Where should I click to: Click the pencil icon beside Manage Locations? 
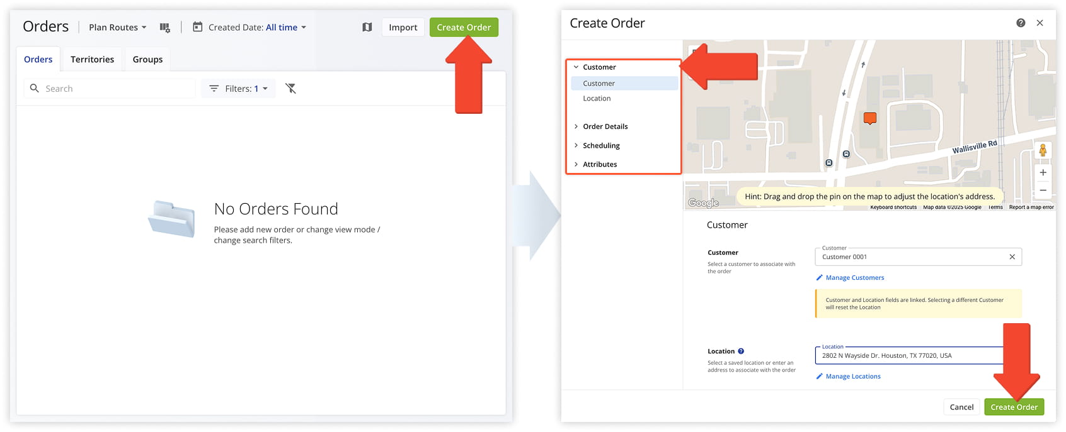pos(820,377)
